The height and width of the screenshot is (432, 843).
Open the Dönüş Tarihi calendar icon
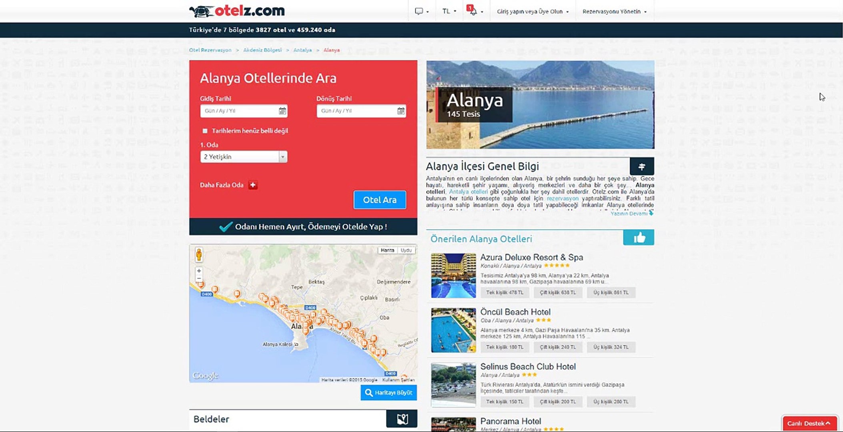400,111
